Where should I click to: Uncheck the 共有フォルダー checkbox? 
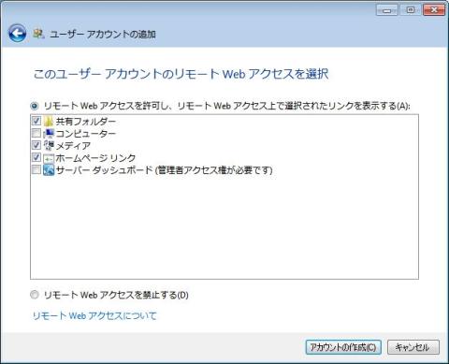tap(36, 121)
